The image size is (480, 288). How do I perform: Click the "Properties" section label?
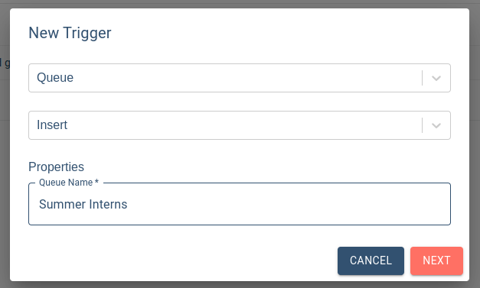click(x=56, y=167)
